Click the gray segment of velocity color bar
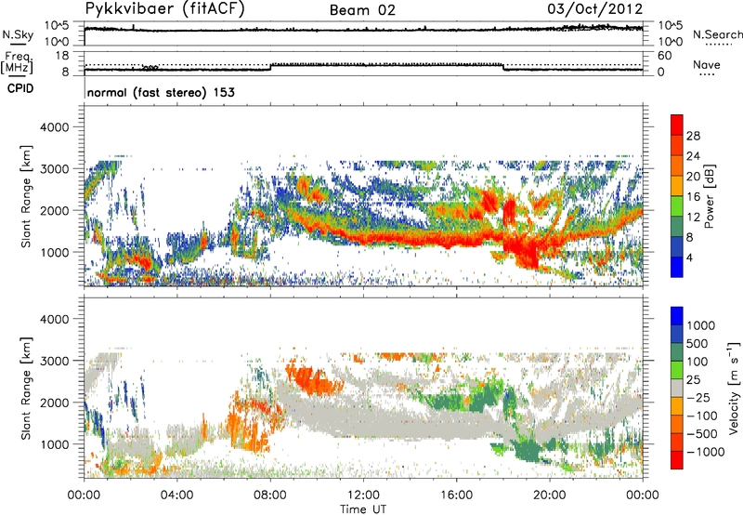The image size is (743, 515). (677, 389)
